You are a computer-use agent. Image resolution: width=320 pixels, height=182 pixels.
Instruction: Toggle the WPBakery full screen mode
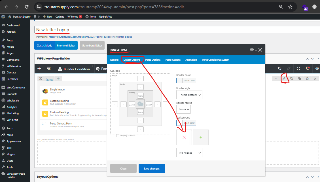coord(298,69)
